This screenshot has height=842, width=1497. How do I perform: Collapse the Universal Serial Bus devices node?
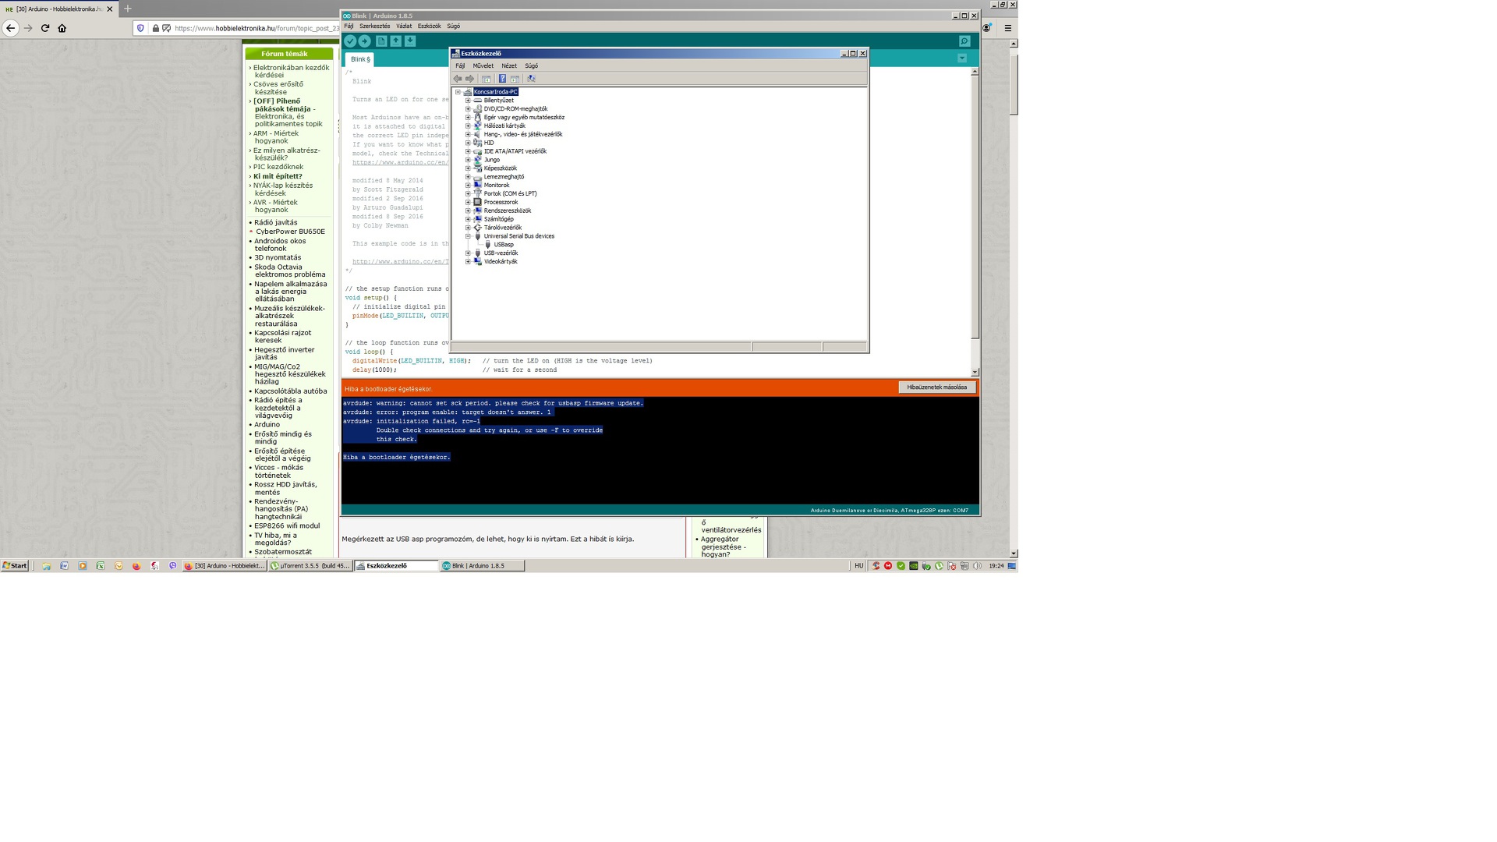coord(468,236)
